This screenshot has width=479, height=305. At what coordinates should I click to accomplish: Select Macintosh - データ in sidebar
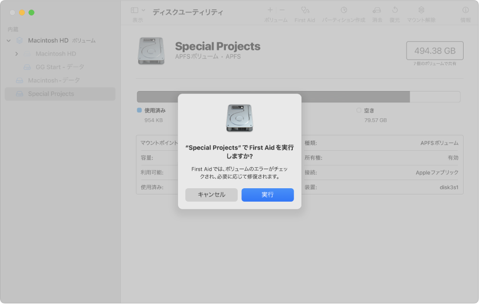coord(60,80)
